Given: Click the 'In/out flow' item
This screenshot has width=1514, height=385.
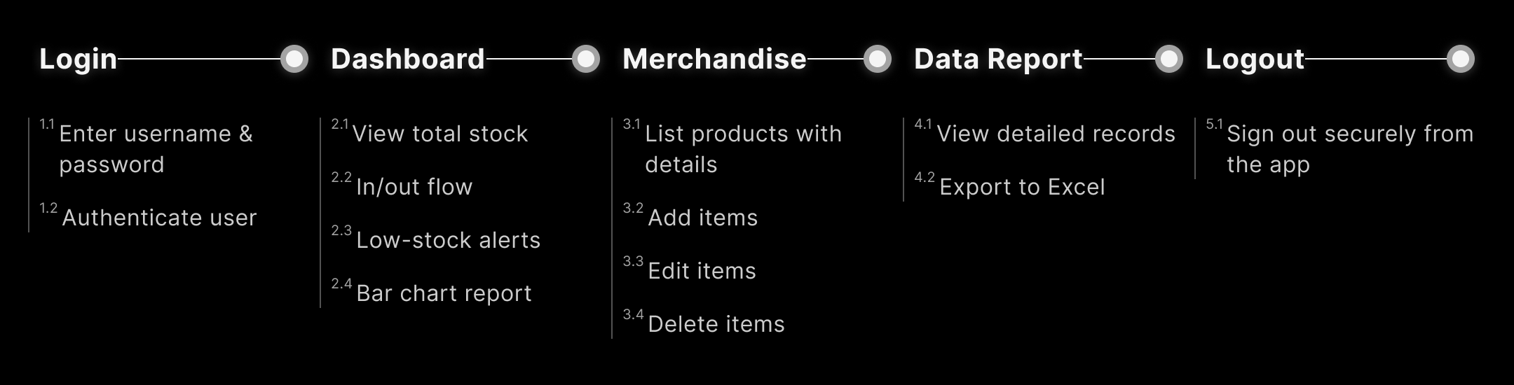Looking at the screenshot, I should coord(414,187).
